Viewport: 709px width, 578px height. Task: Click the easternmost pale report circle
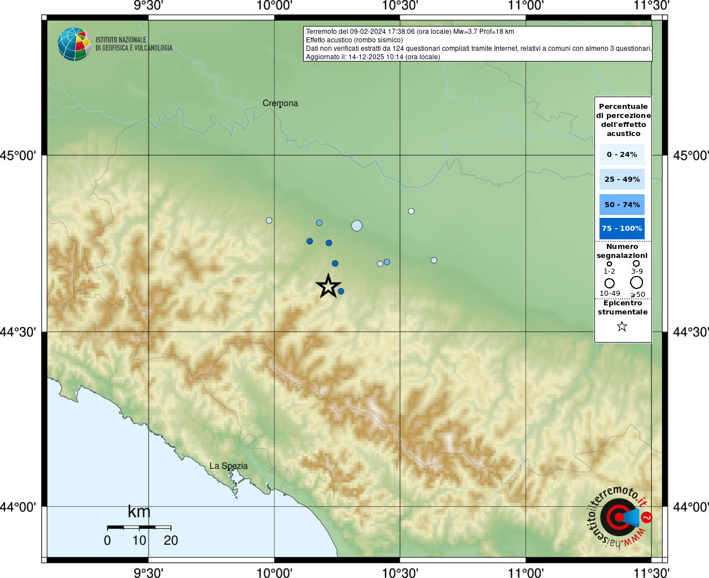[x=434, y=260]
